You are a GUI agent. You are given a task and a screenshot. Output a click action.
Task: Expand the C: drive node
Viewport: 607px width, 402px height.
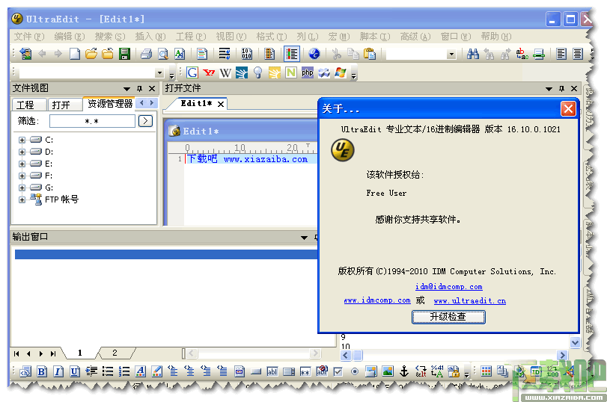point(22,140)
